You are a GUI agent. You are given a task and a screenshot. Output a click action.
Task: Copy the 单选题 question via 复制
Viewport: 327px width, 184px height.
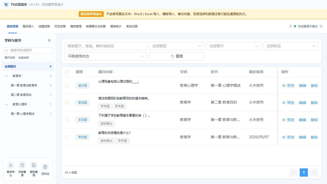click(x=314, y=137)
